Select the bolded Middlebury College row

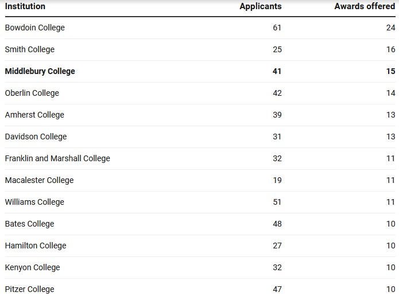(x=40, y=71)
